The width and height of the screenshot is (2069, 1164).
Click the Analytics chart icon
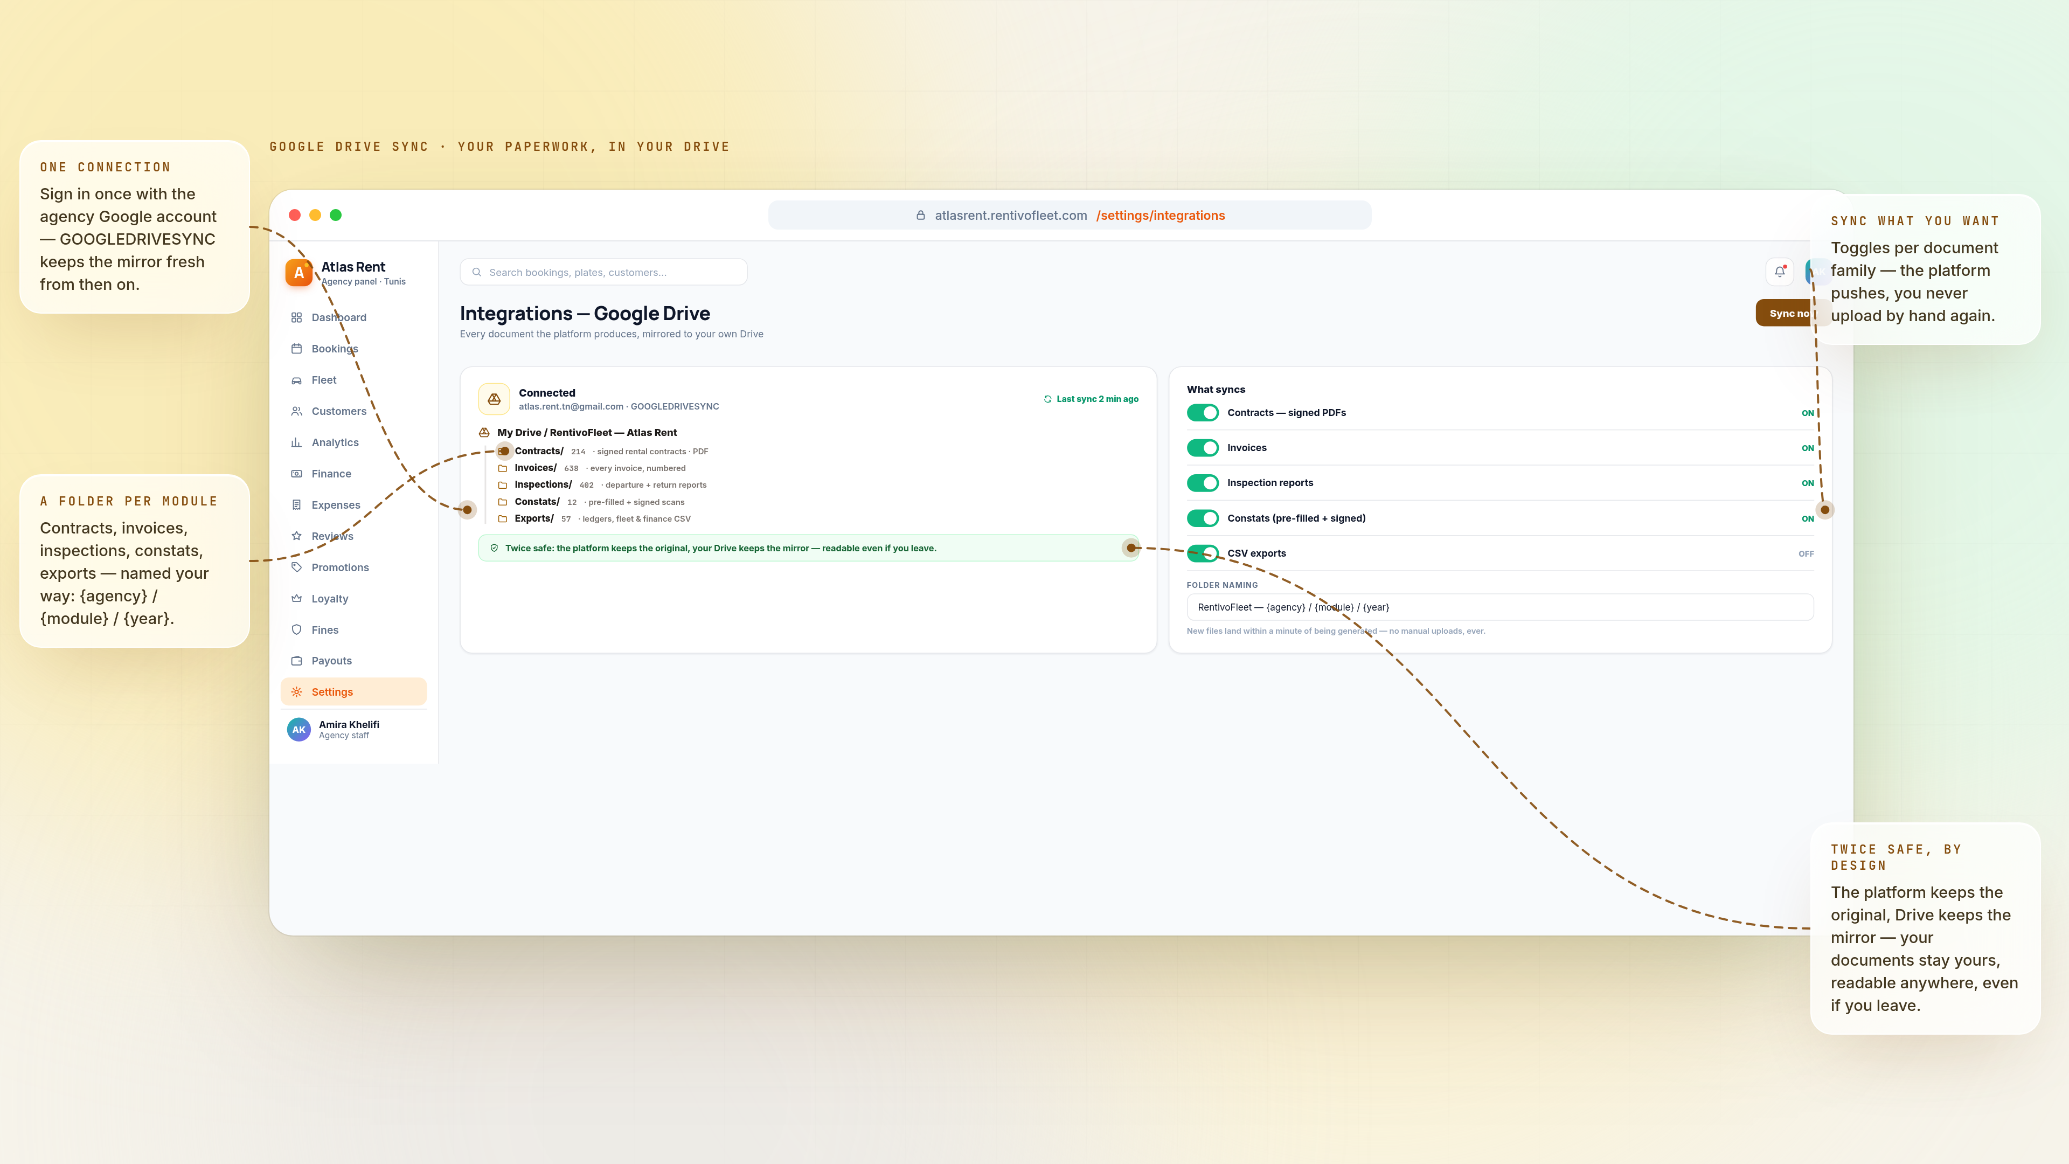pos(296,442)
